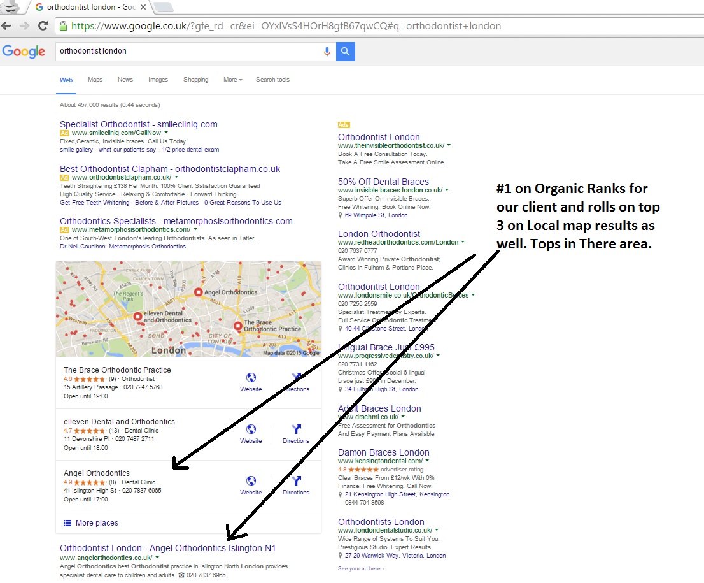The width and height of the screenshot is (704, 583).
Task: Open Damon Braces London ad link
Action: 383,452
